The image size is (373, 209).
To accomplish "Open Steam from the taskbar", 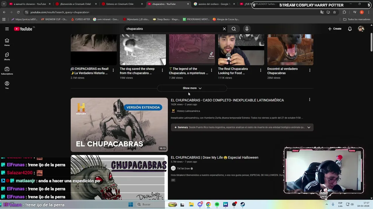I will 242,204.
